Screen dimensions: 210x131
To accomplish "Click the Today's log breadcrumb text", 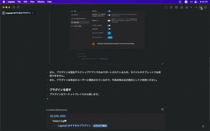I will tap(59, 121).
